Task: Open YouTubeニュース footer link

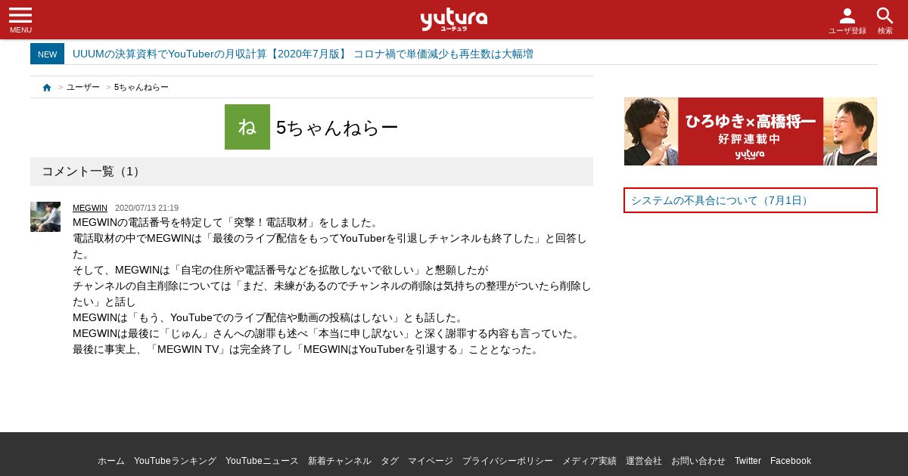Action: click(x=262, y=461)
